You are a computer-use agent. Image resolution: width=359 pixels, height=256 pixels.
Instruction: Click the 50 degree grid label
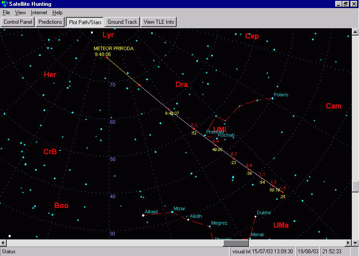(x=112, y=159)
